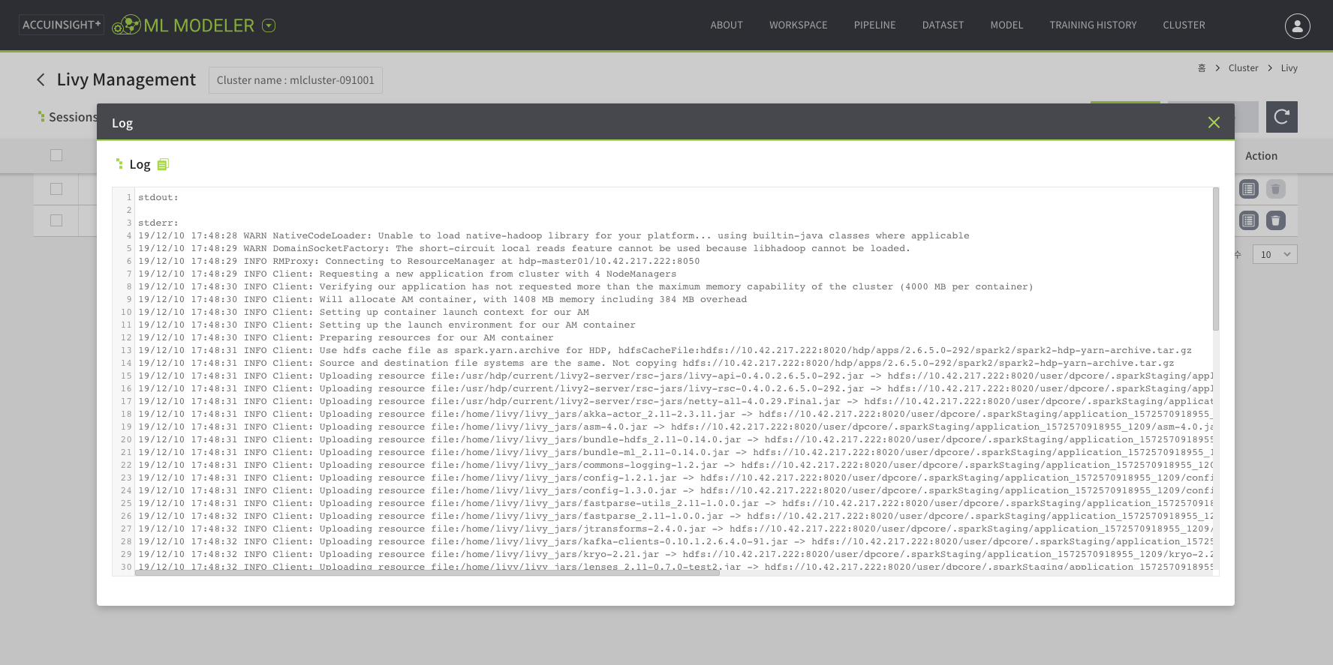Close the Log dialog with X
This screenshot has height=665, width=1333.
point(1214,122)
